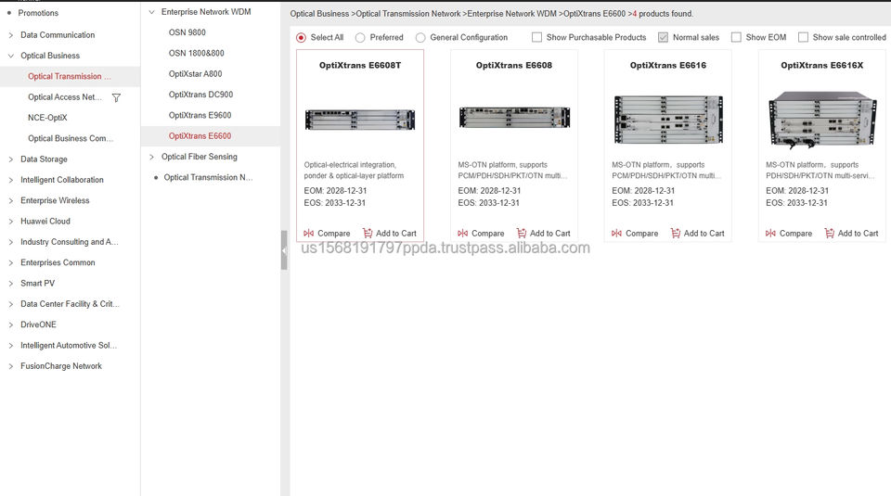
Task: Open the OptiXtrans E6616 product image
Action: click(667, 119)
